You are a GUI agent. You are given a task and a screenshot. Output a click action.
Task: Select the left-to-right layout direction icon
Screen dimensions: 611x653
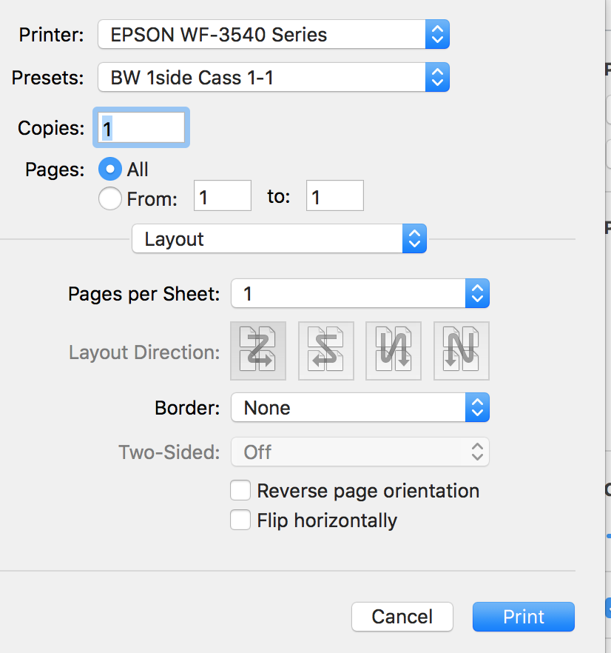pyautogui.click(x=257, y=351)
